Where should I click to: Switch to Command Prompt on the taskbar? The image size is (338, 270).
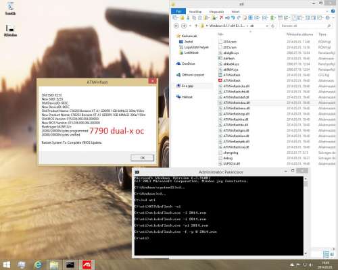(70, 265)
